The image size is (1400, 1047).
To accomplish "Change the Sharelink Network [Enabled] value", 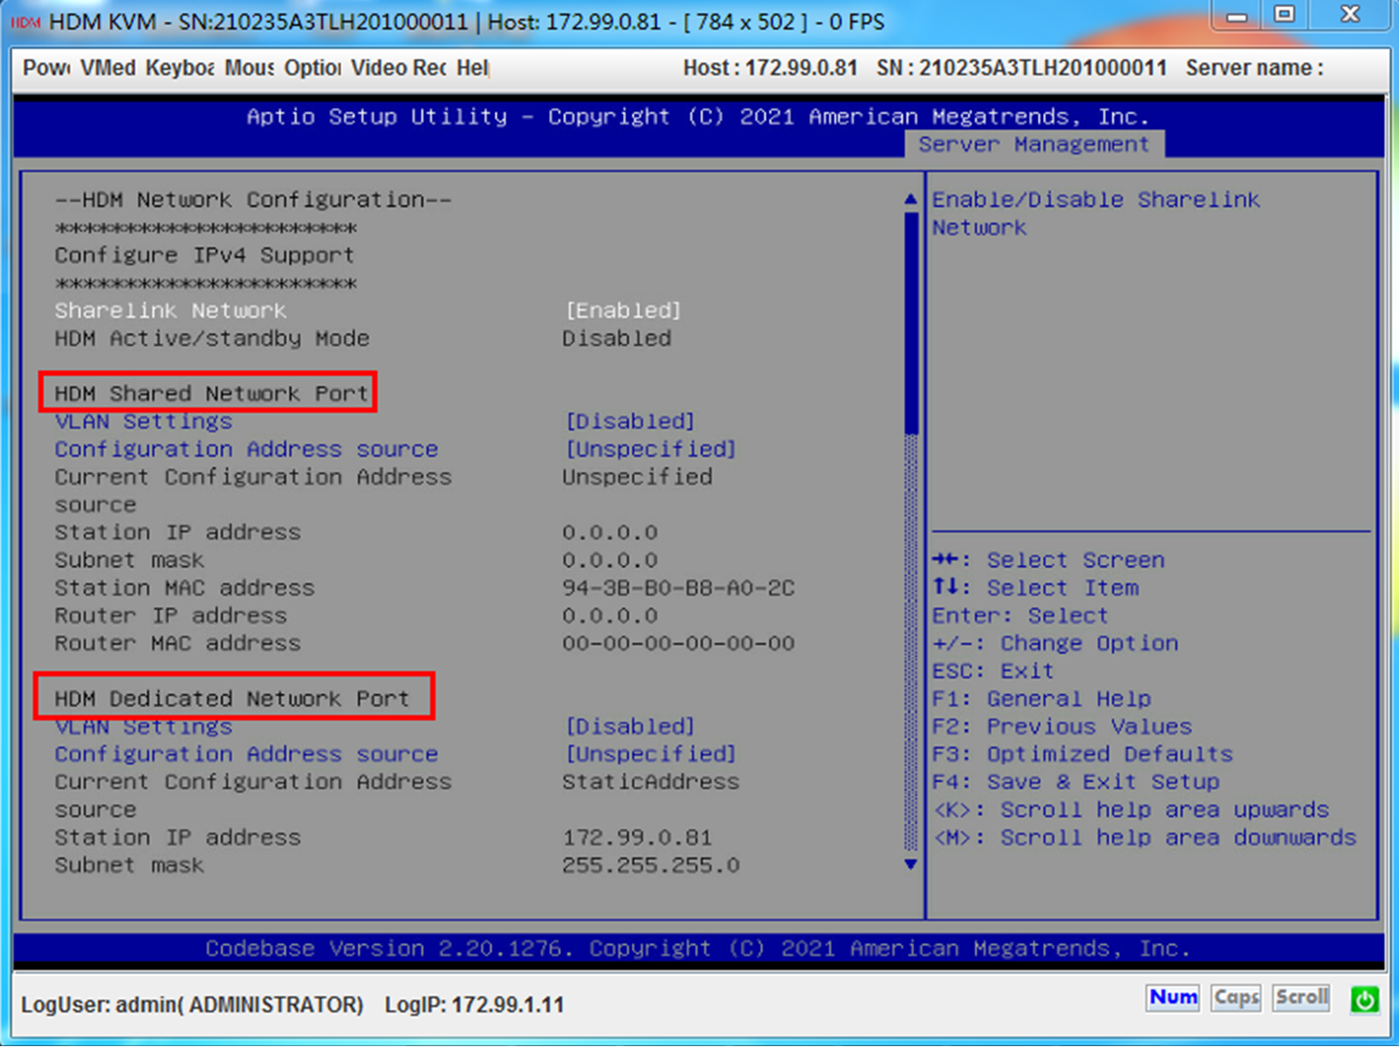I will [x=624, y=310].
